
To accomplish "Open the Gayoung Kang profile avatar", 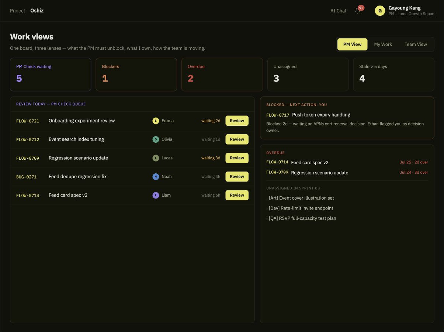I will (x=380, y=11).
